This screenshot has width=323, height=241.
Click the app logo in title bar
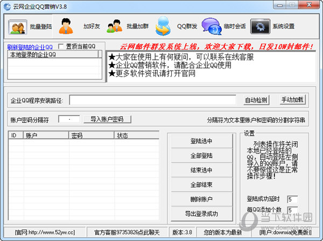(x=7, y=6)
